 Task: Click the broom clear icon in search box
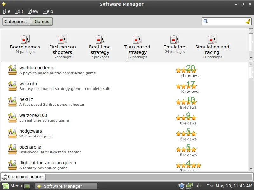248,22
